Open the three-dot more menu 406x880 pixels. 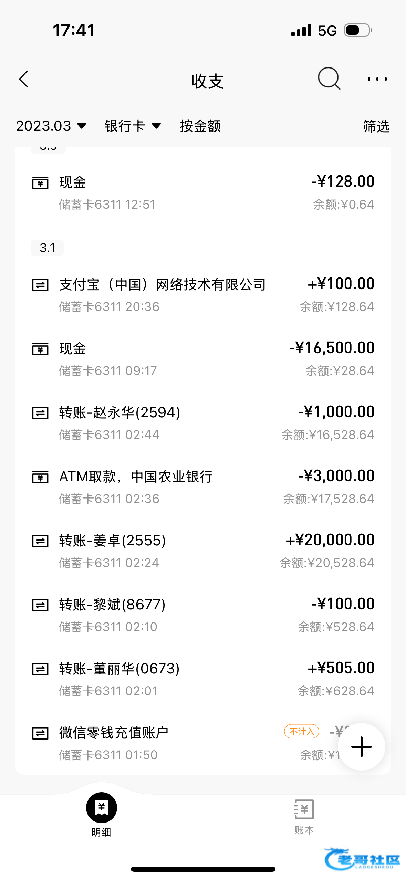[x=377, y=80]
